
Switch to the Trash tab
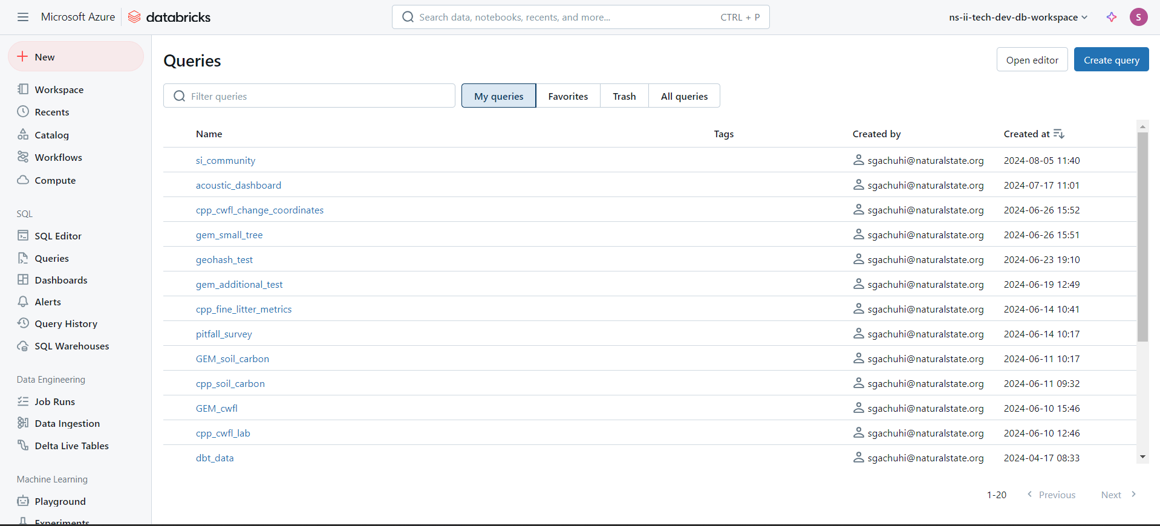point(624,96)
